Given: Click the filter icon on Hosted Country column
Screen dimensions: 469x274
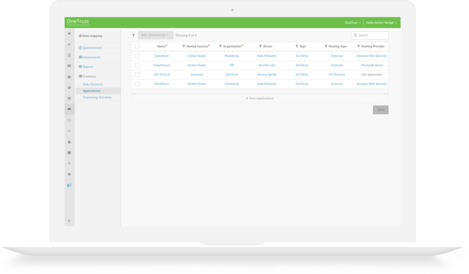Looking at the screenshot, I should [184, 46].
